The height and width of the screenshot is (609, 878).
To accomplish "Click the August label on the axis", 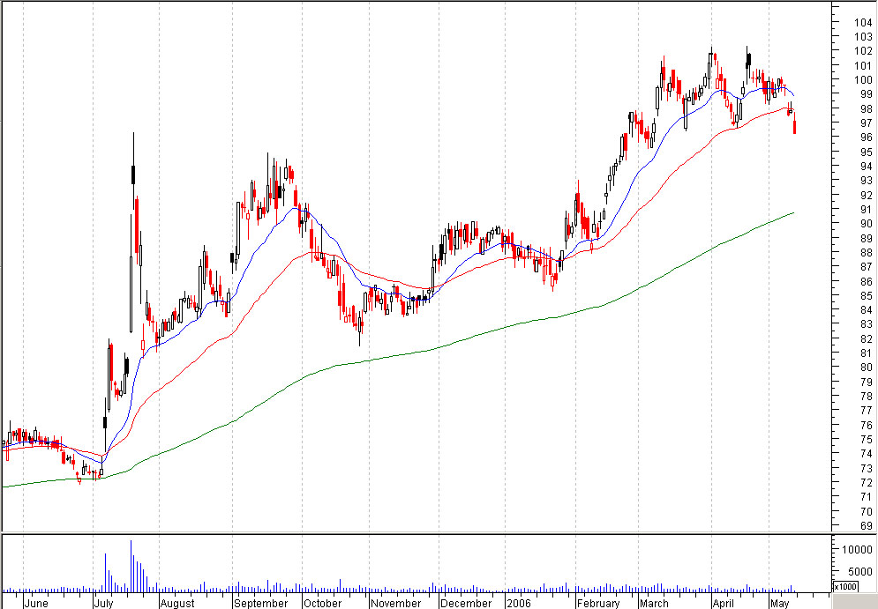I will 177,604.
